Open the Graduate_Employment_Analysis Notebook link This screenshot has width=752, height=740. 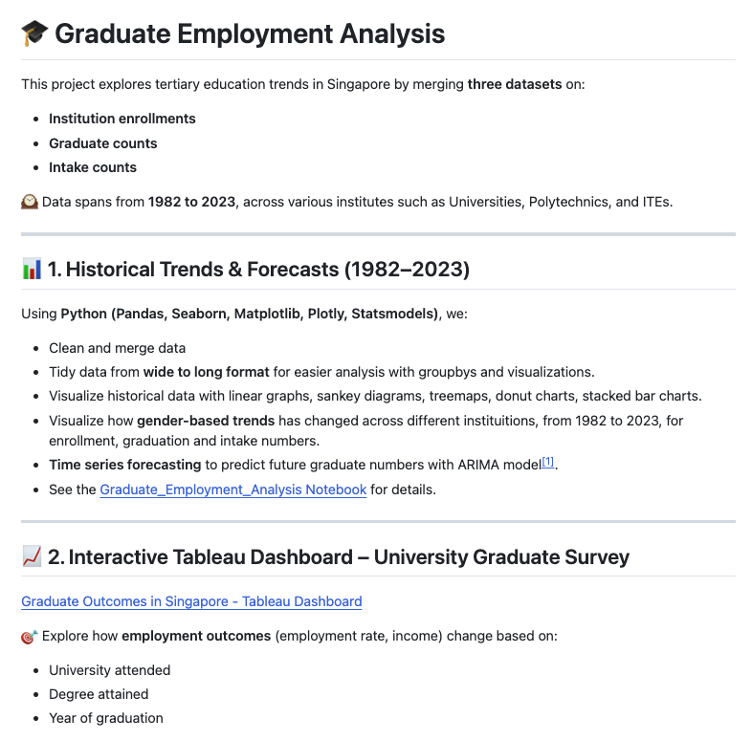click(x=232, y=490)
